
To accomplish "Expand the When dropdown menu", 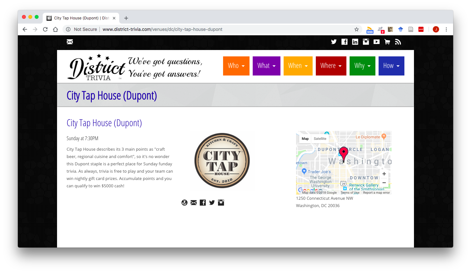I will tap(298, 66).
